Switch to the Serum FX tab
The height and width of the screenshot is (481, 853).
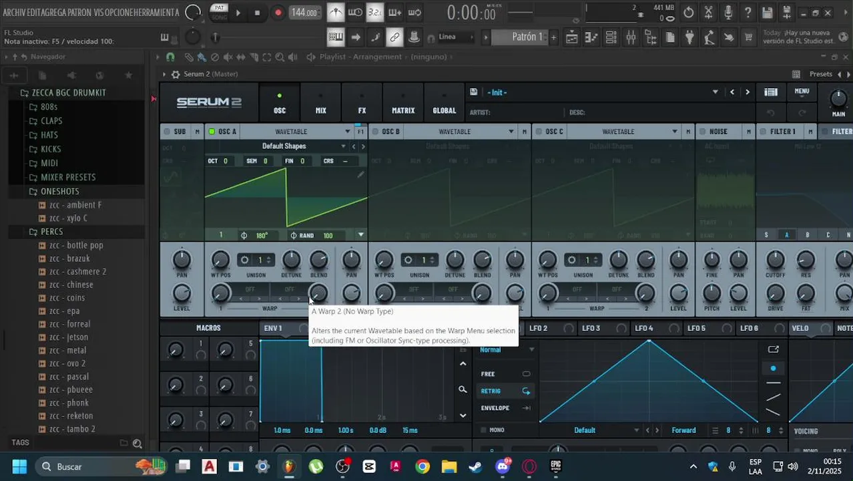pyautogui.click(x=362, y=104)
